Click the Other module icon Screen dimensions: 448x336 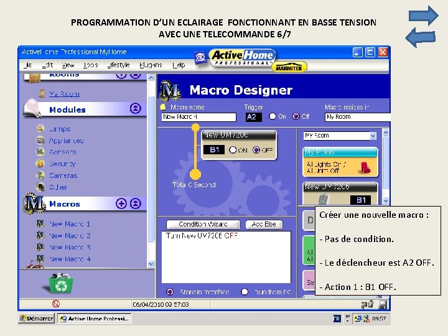click(40, 187)
